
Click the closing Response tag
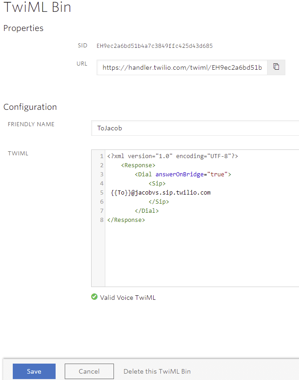pos(126,220)
